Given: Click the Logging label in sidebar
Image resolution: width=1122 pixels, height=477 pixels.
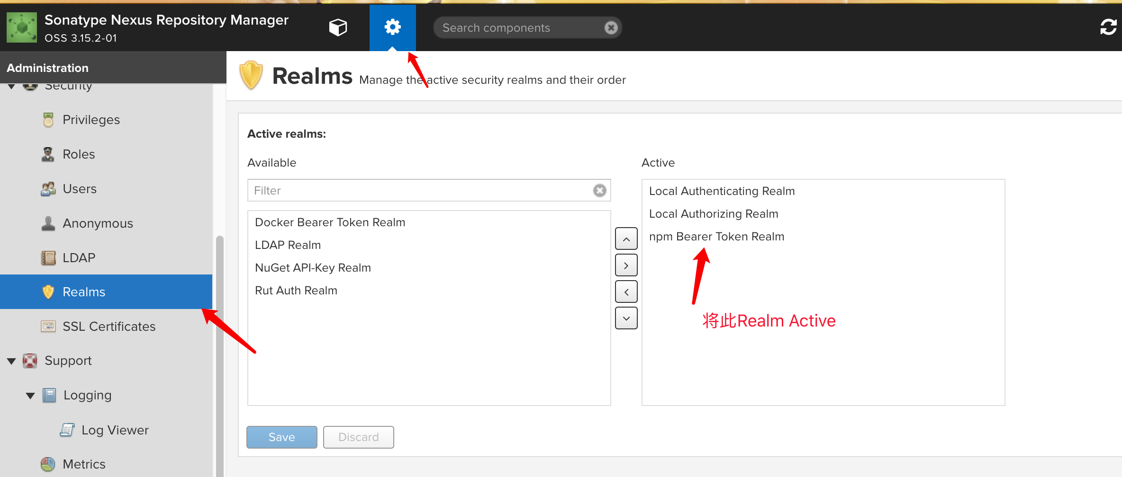Looking at the screenshot, I should (x=88, y=395).
